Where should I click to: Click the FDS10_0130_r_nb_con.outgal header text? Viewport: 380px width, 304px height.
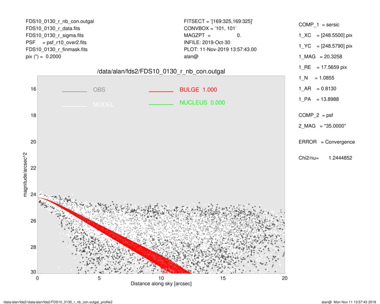[x=60, y=21]
